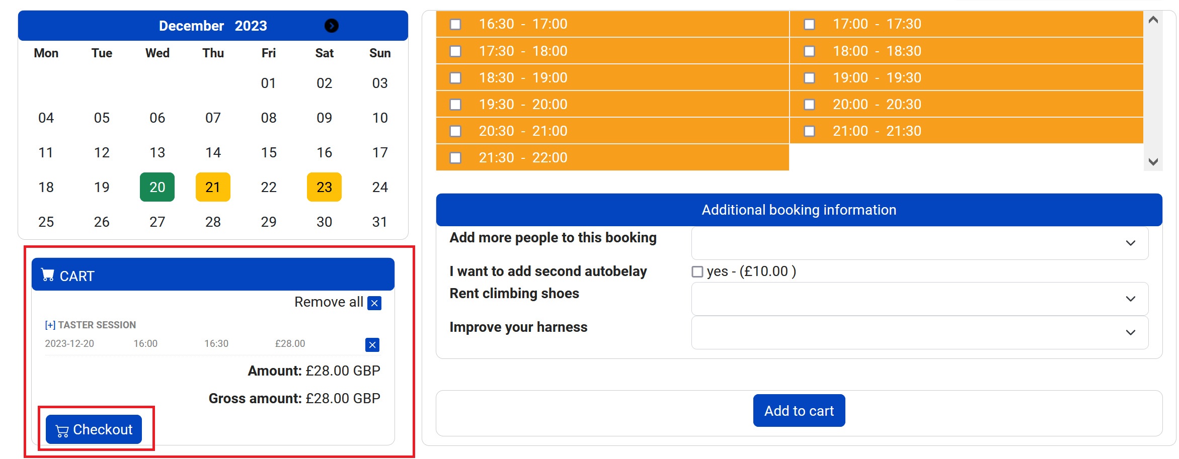Click the Remove all X icon
This screenshot has height=459, width=1179.
(374, 303)
